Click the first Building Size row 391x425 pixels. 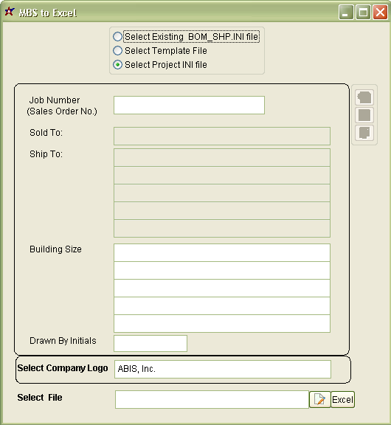click(222, 252)
